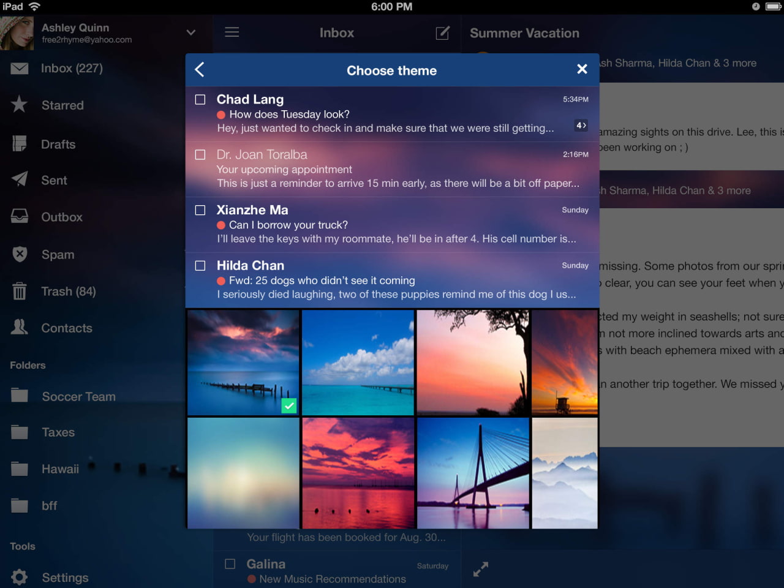Screen dimensions: 784x588
Task: Close the Choose theme dialog
Action: pyautogui.click(x=581, y=69)
